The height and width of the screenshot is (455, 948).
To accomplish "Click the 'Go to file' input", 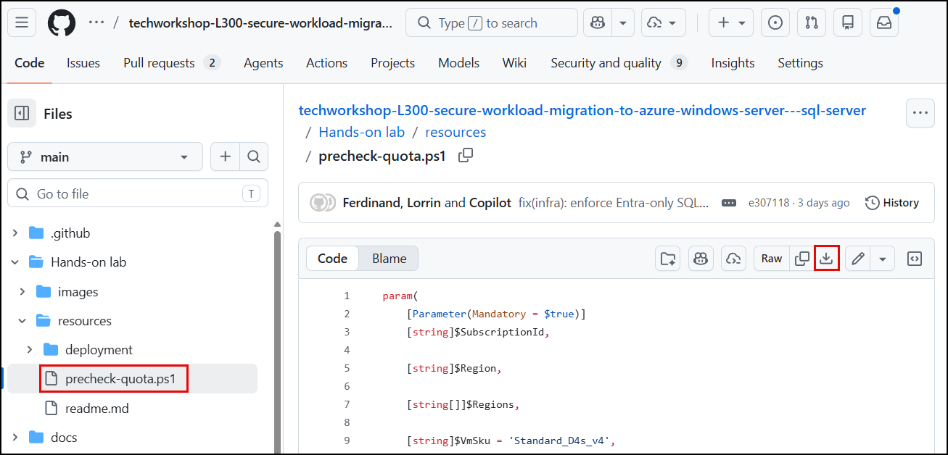I will click(138, 193).
